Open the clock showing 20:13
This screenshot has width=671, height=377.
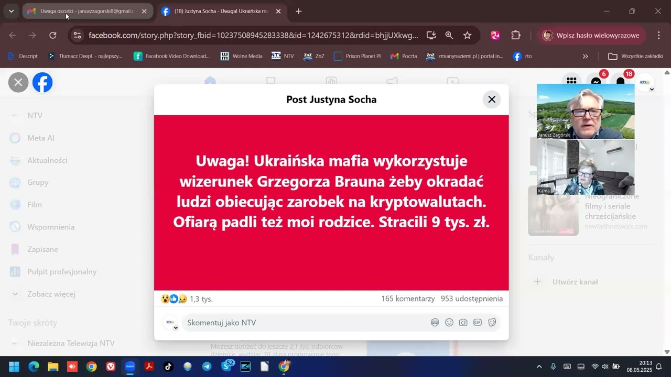click(639, 367)
